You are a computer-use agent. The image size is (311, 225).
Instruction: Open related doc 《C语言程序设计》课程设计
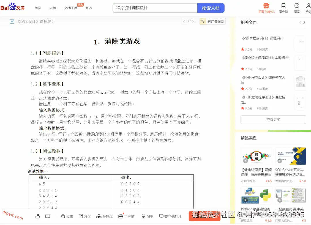pos(262,38)
